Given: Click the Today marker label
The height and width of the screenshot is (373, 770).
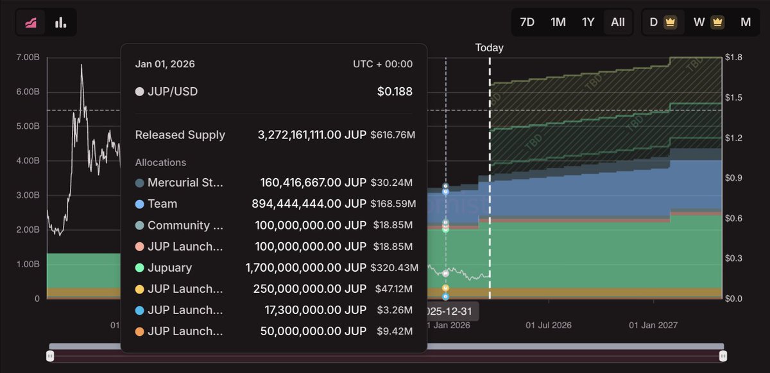Looking at the screenshot, I should tap(489, 48).
